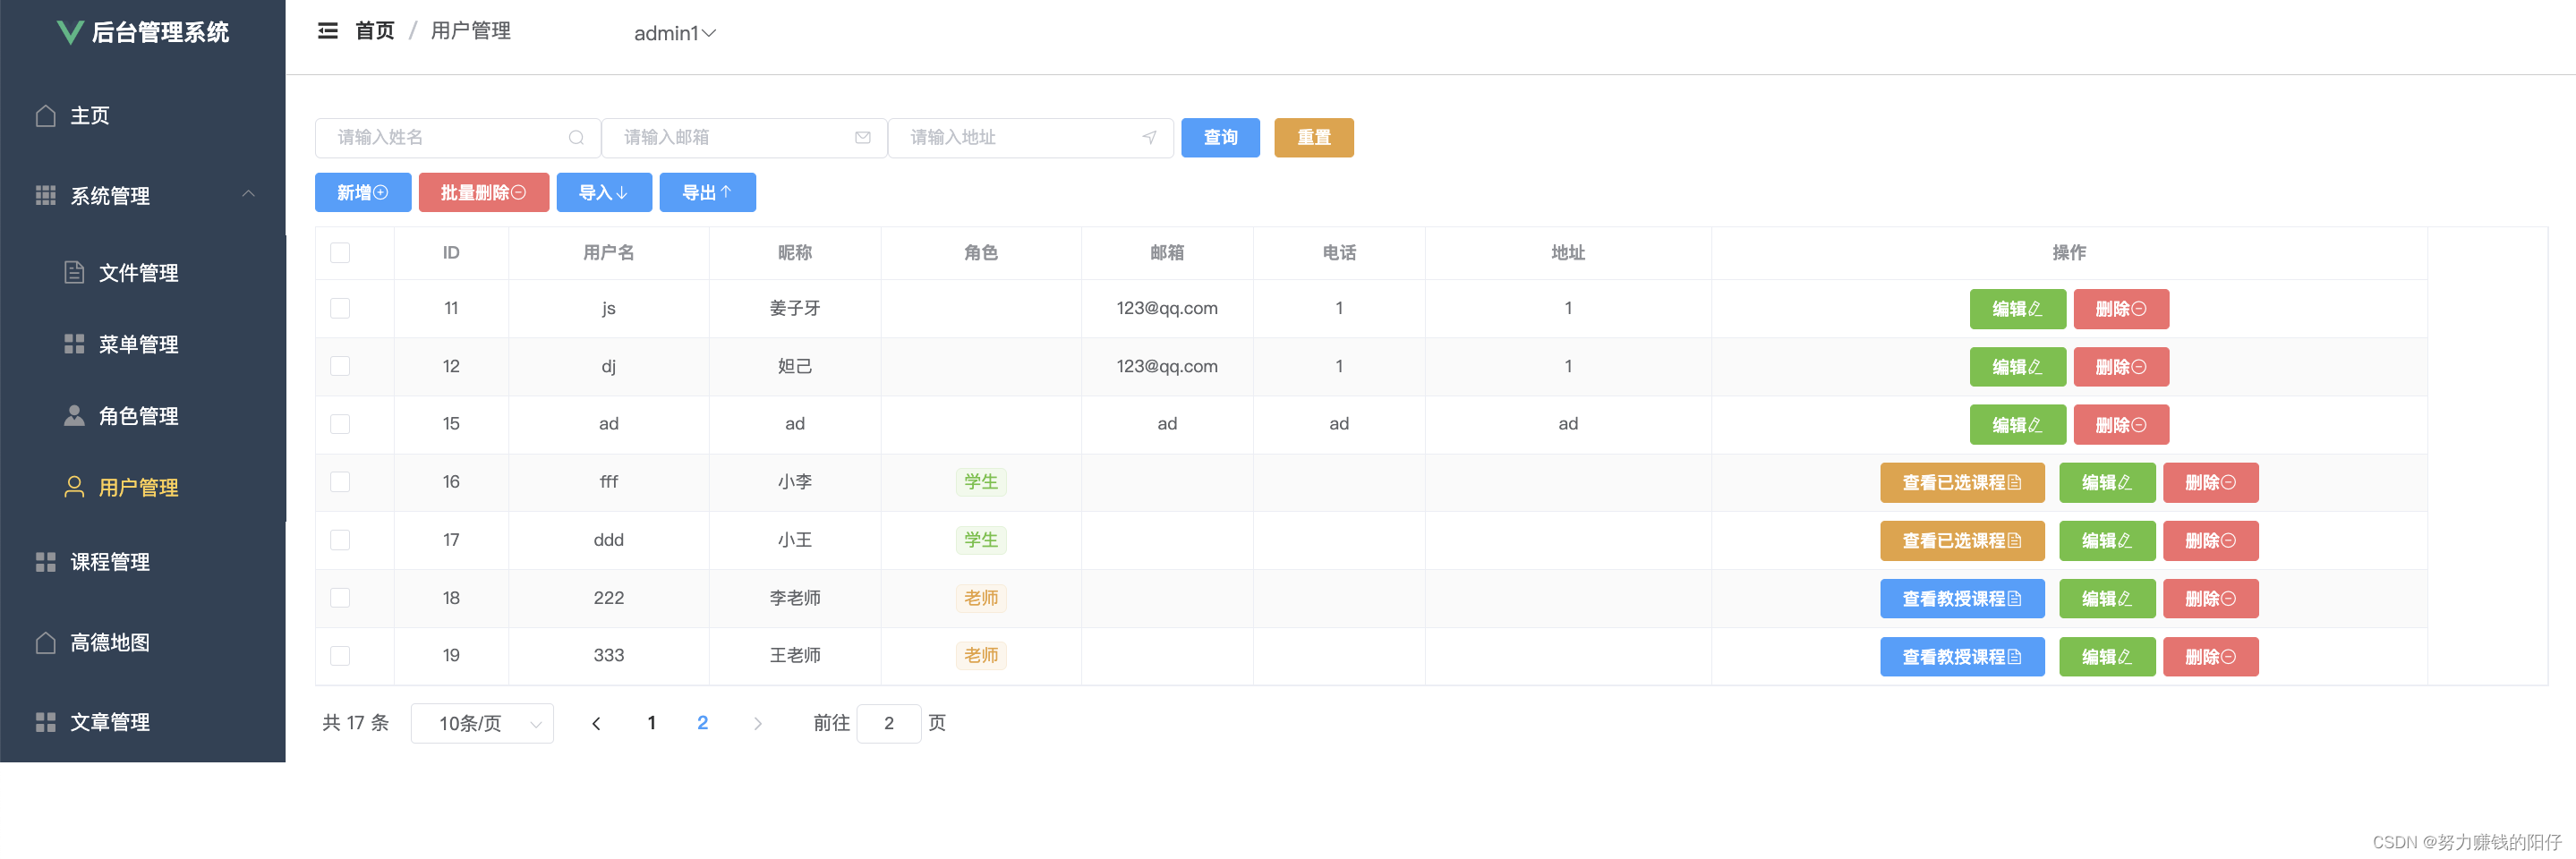Delete user ad in row 15
The width and height of the screenshot is (2576, 859).
pyautogui.click(x=2121, y=425)
